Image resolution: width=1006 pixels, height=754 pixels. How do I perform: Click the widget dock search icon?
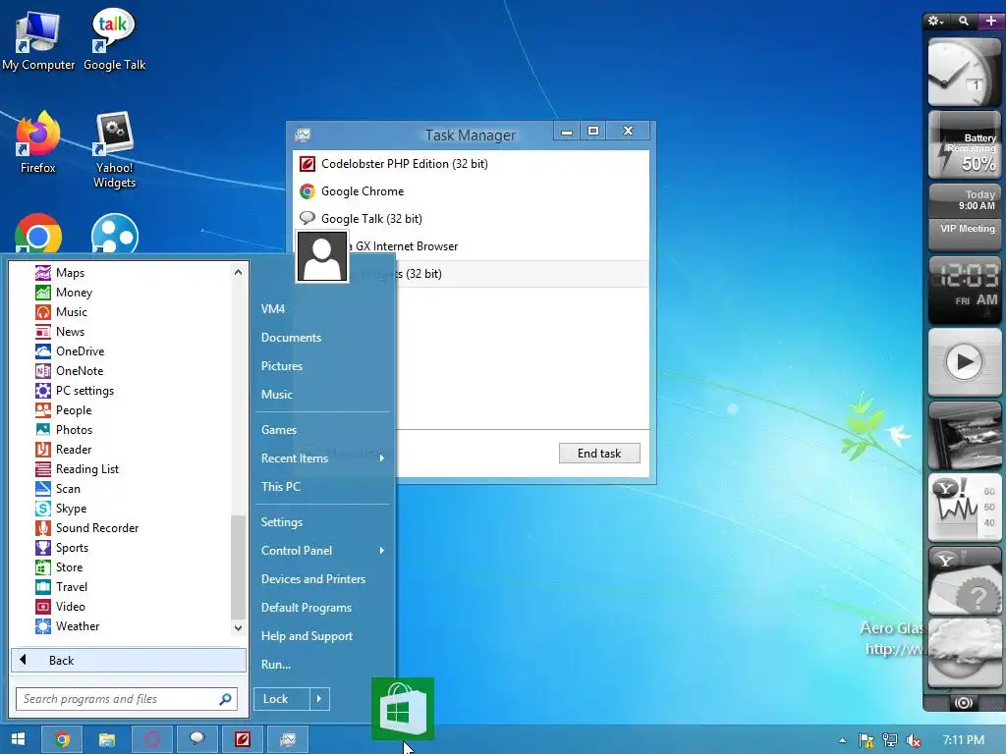click(x=964, y=22)
